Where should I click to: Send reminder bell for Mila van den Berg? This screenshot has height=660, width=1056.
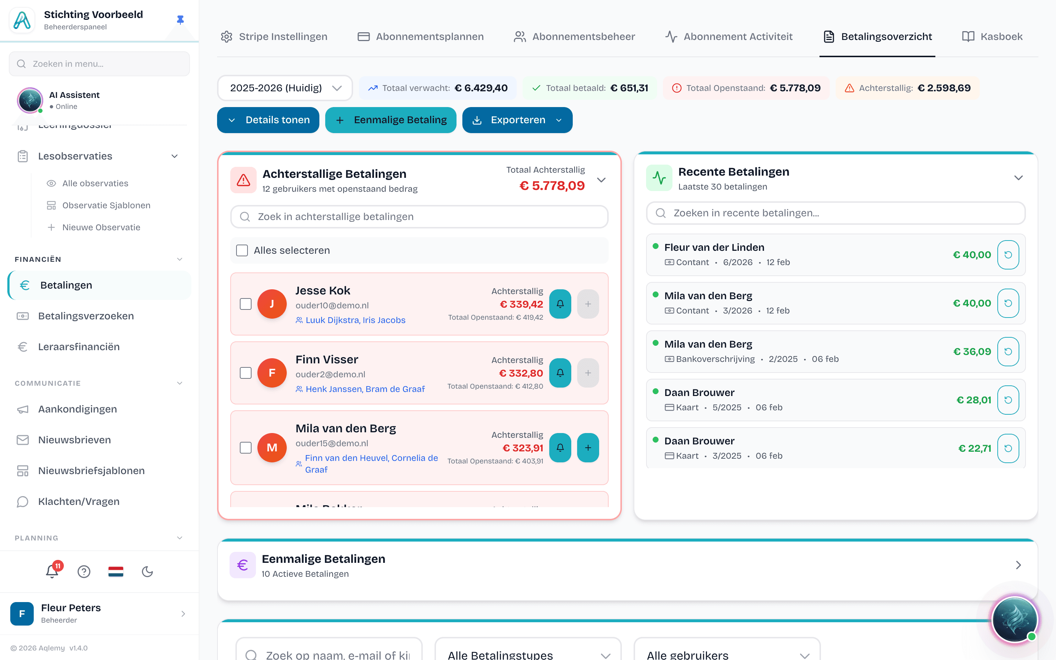click(x=560, y=447)
